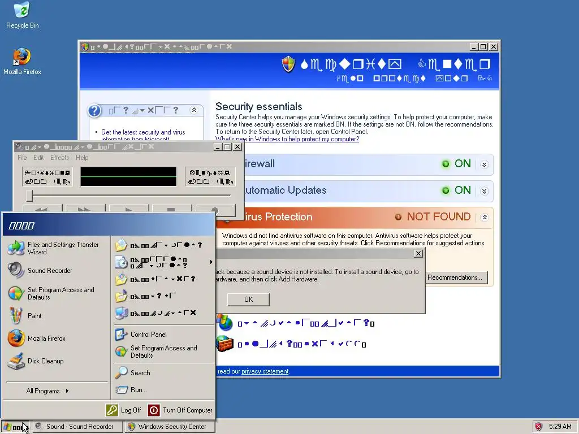Click the Sound Recorder waveform display
This screenshot has height=434, width=579.
coord(128,176)
